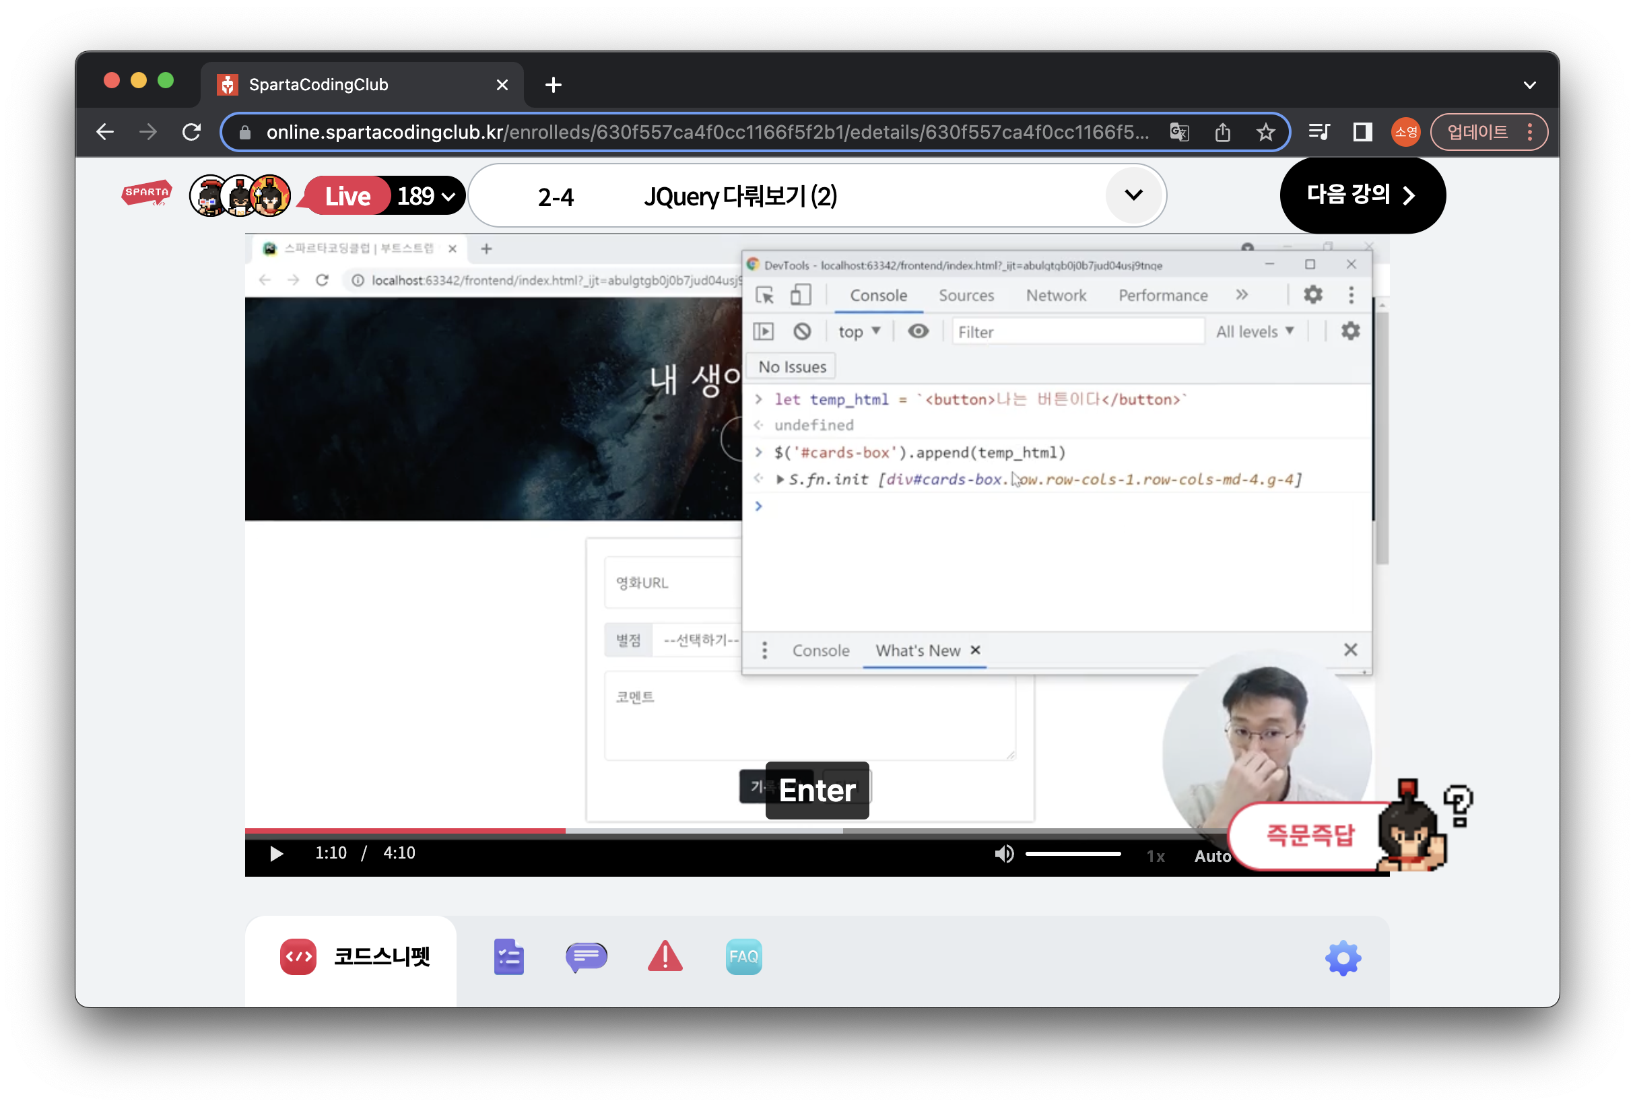Click the Sparta logo
This screenshot has height=1107, width=1635.
(x=146, y=193)
